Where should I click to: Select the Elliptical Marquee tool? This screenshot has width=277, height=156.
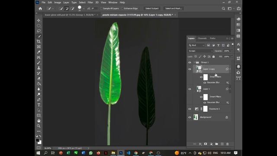tap(39, 26)
